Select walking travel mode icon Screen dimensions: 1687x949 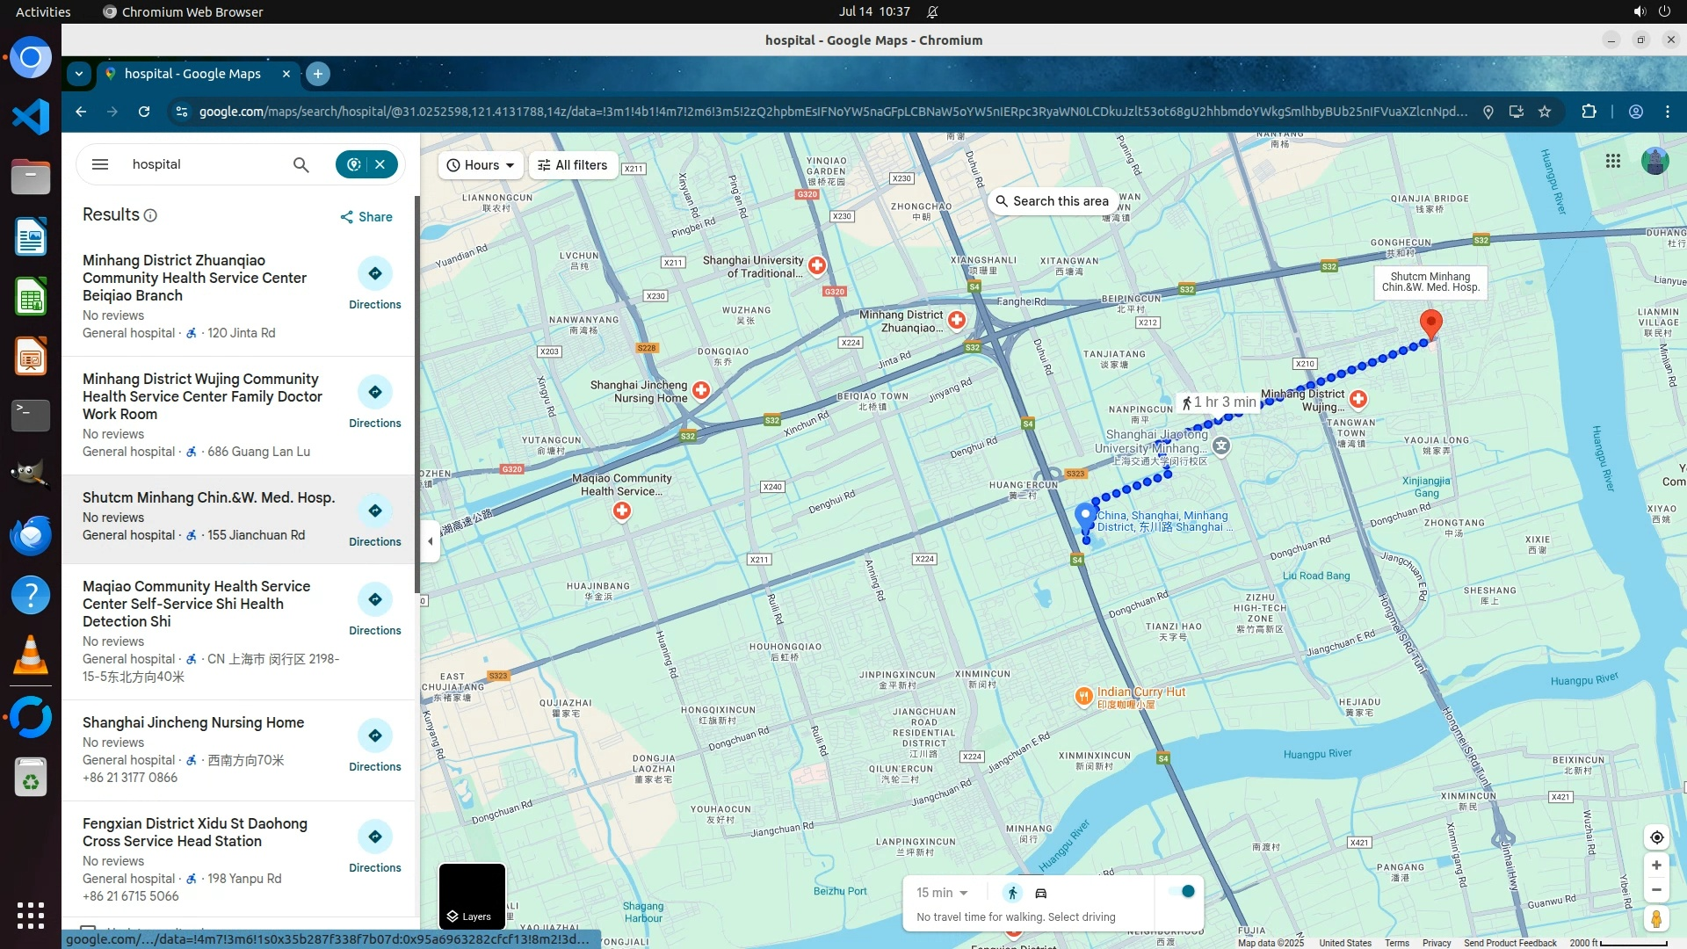pyautogui.click(x=1012, y=893)
